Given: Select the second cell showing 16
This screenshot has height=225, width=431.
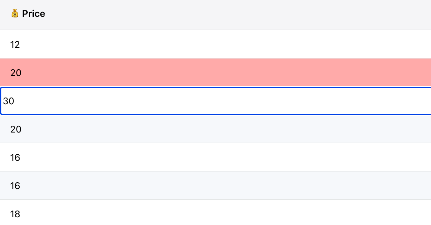Looking at the screenshot, I should 15,186.
